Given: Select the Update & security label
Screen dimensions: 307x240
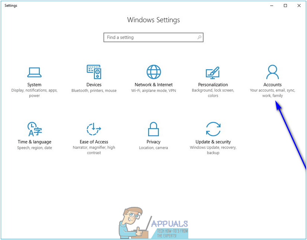Looking at the screenshot, I should [213, 142].
